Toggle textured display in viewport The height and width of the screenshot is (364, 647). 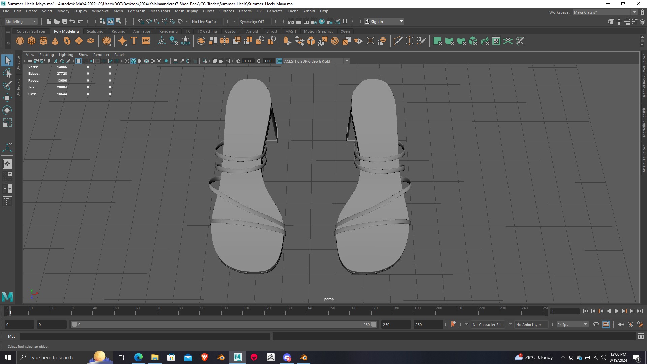tap(153, 61)
